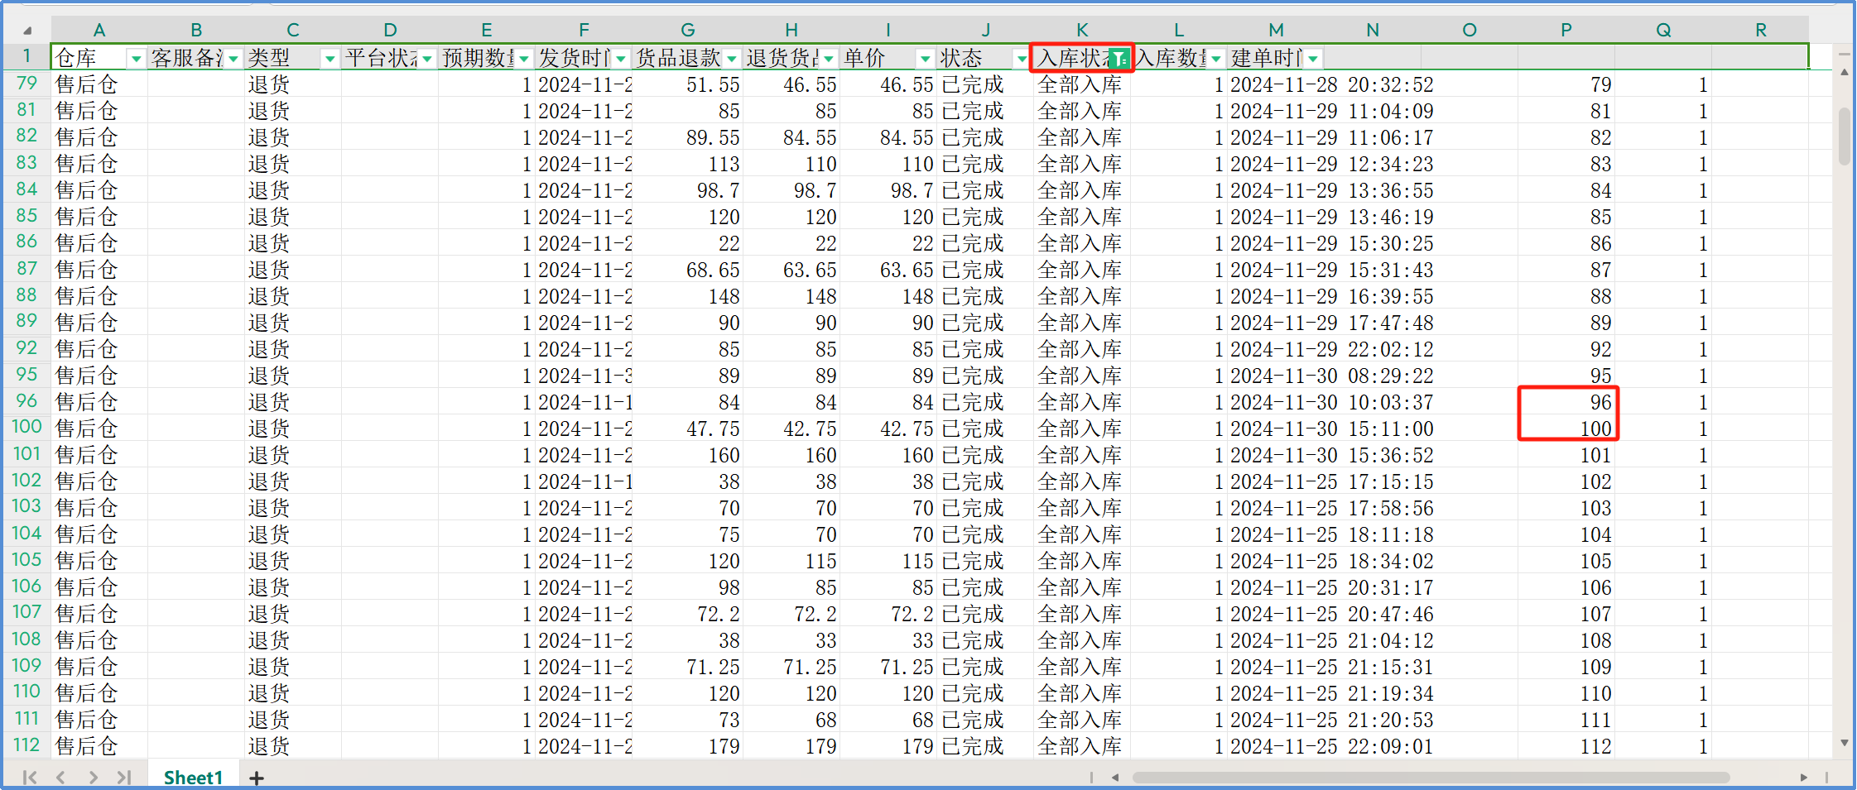Add a new sheet with plus icon
This screenshot has height=790, width=1857.
click(x=257, y=778)
